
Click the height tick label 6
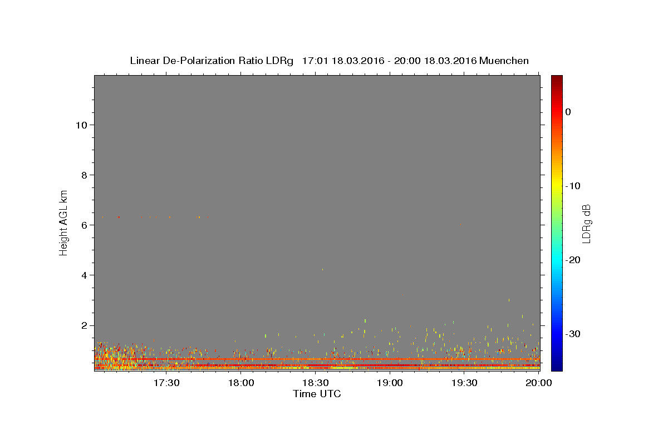click(83, 225)
